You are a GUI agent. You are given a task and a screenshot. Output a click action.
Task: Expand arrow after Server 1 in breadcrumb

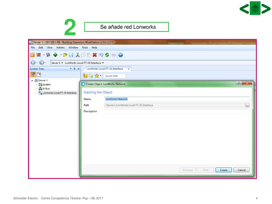click(x=62, y=63)
